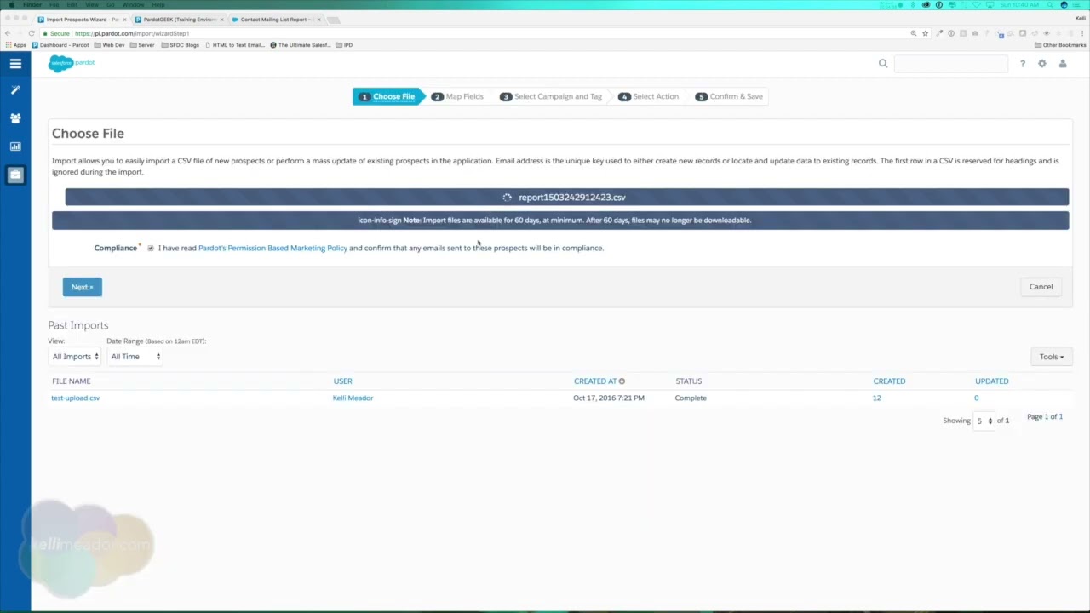Close the Import Prospects Wizard browser tab

125,20
